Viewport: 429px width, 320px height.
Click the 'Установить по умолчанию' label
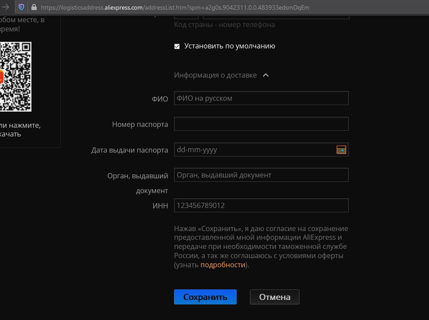coord(230,46)
